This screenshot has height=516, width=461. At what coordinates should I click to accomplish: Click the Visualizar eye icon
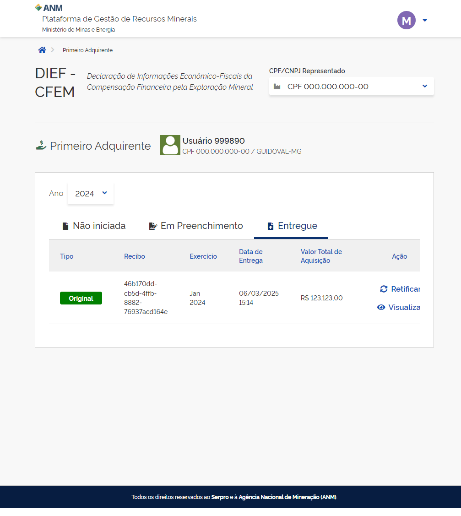[x=381, y=307]
